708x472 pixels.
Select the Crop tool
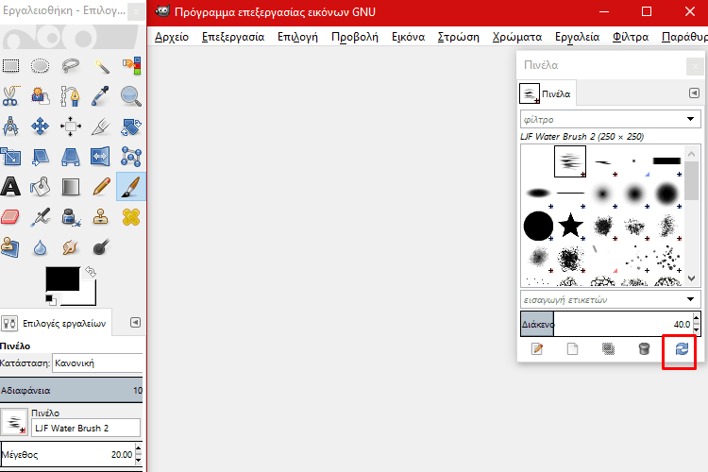(100, 126)
